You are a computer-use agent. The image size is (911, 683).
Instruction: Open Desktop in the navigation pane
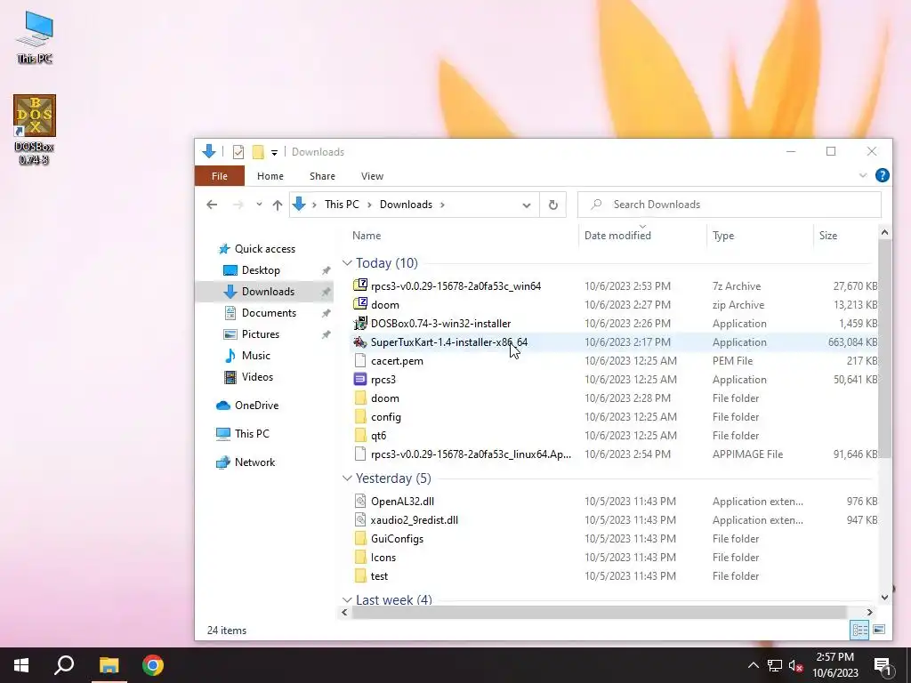click(x=261, y=270)
